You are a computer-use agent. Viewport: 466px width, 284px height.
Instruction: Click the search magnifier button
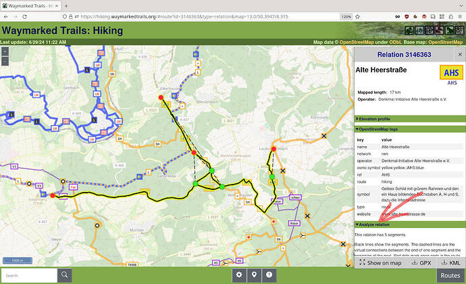point(64,275)
